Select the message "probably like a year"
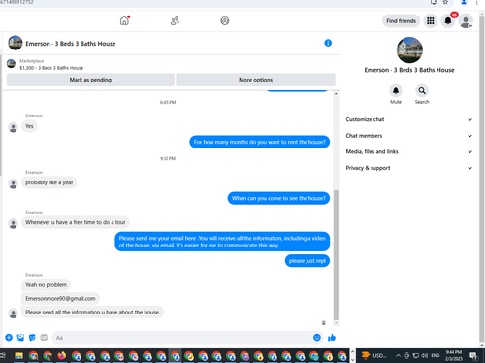 point(49,182)
